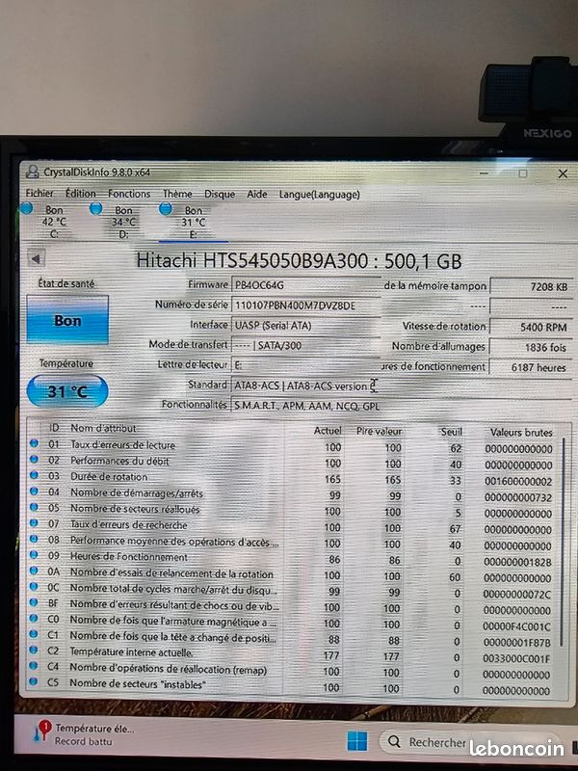Click status icon of attribute C5

34,681
